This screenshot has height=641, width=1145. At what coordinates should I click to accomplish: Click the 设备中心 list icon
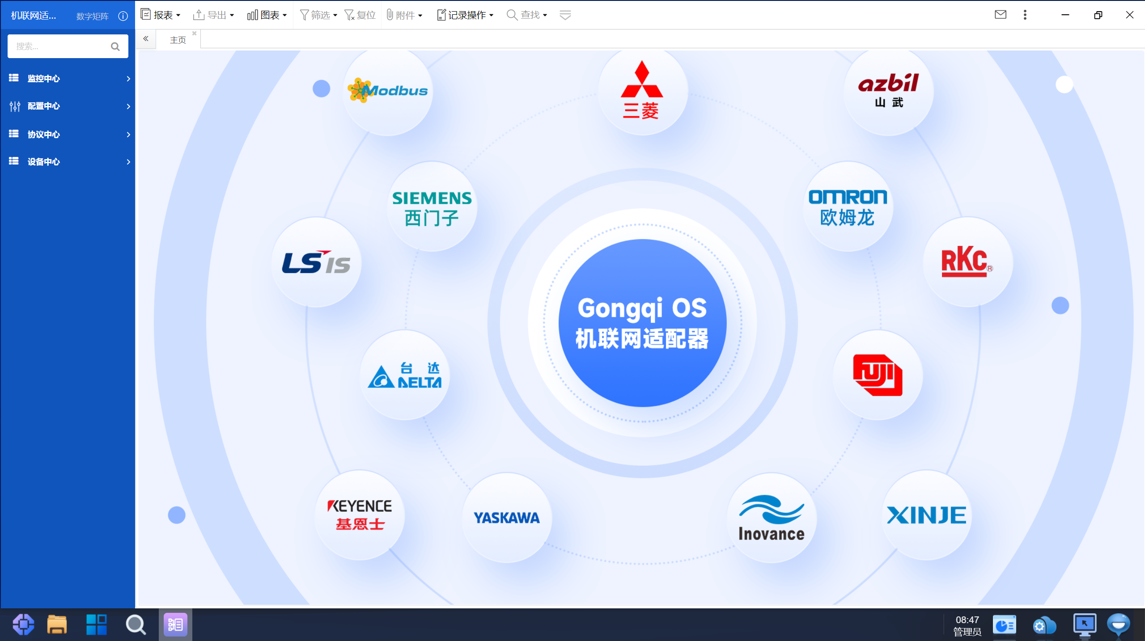pos(14,161)
